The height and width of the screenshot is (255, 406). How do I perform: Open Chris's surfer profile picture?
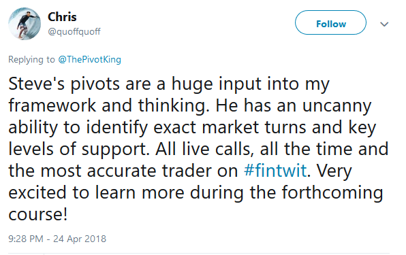point(25,24)
